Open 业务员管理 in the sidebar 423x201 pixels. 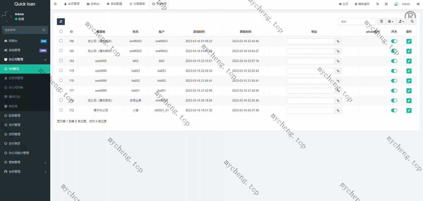coord(16,78)
